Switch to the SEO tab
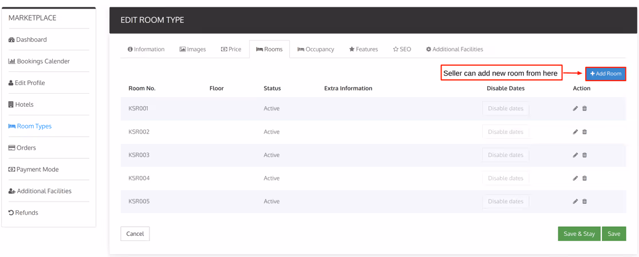The height and width of the screenshot is (257, 639). (x=402, y=49)
